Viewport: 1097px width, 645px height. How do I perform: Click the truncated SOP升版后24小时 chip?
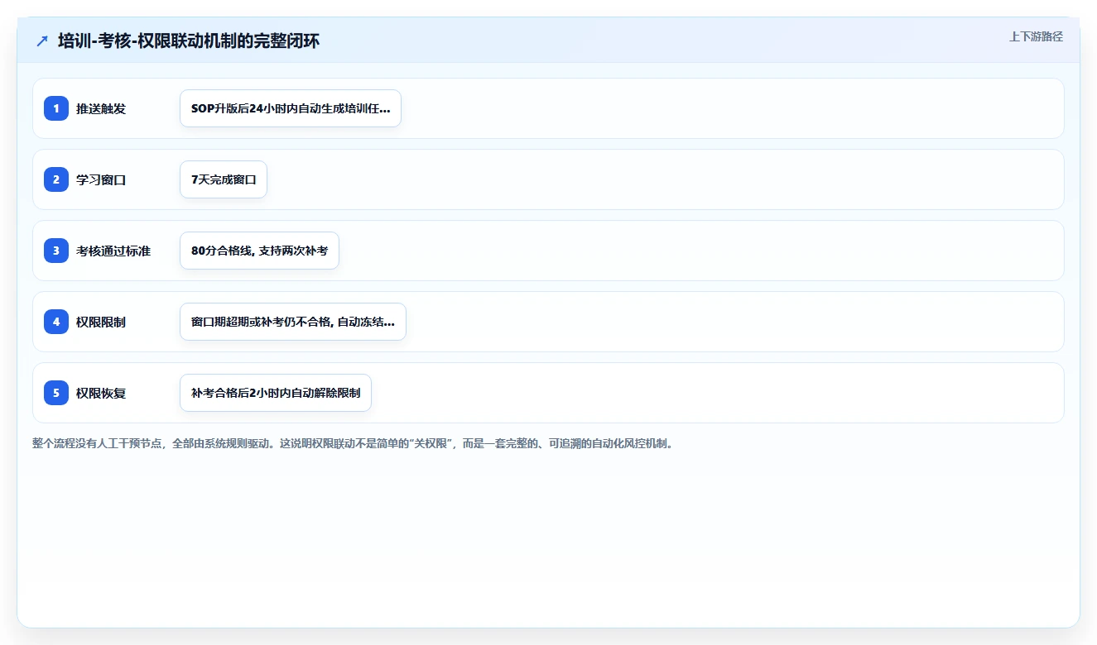291,108
